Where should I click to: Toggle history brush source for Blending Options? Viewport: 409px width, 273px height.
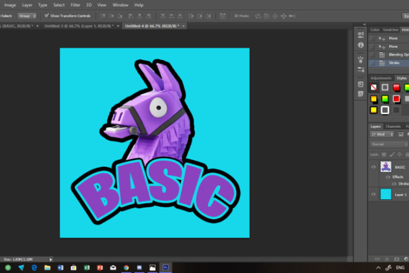372,55
